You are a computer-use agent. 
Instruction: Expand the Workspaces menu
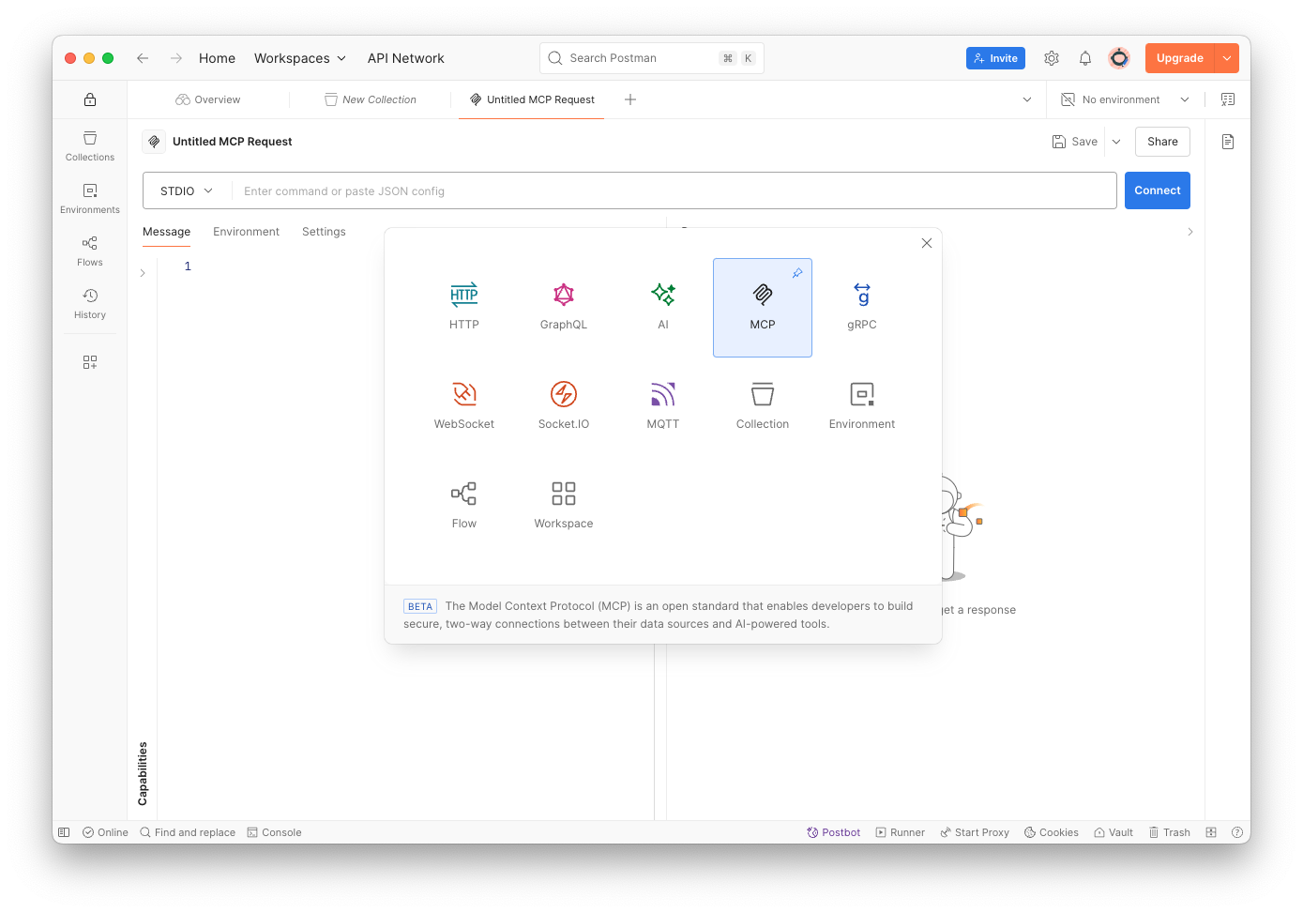click(x=300, y=58)
